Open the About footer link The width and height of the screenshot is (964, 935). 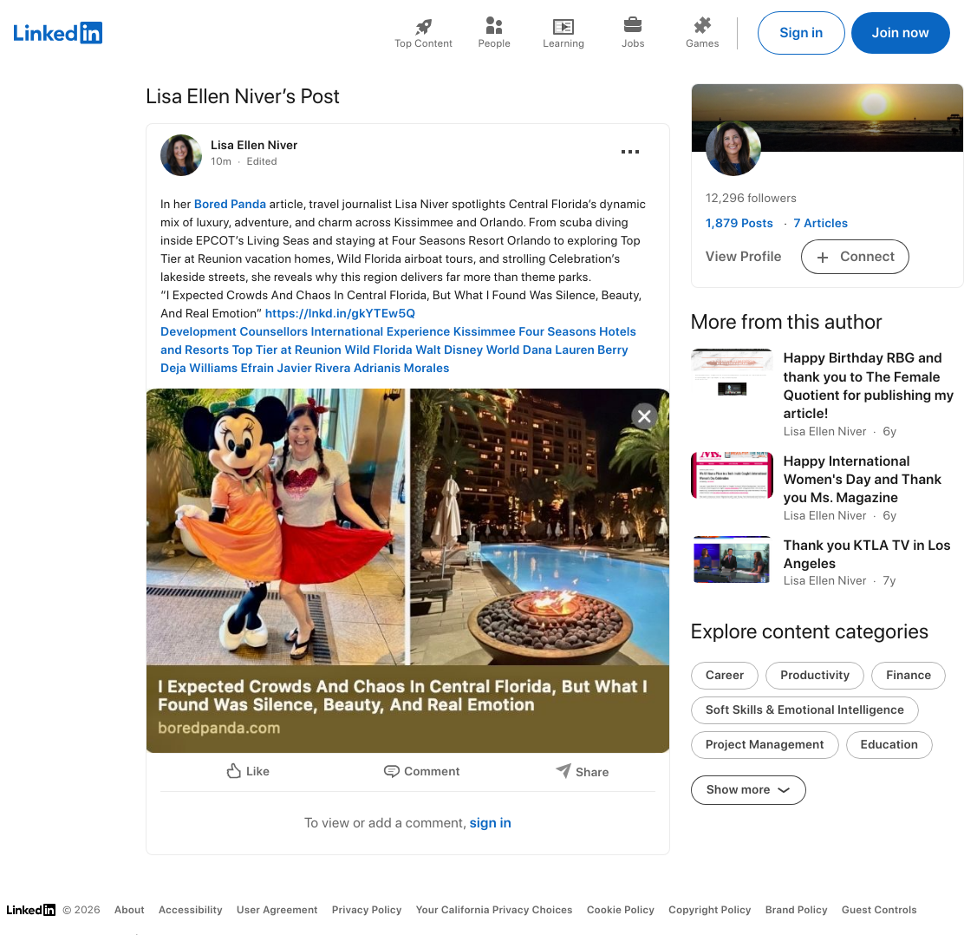click(129, 910)
